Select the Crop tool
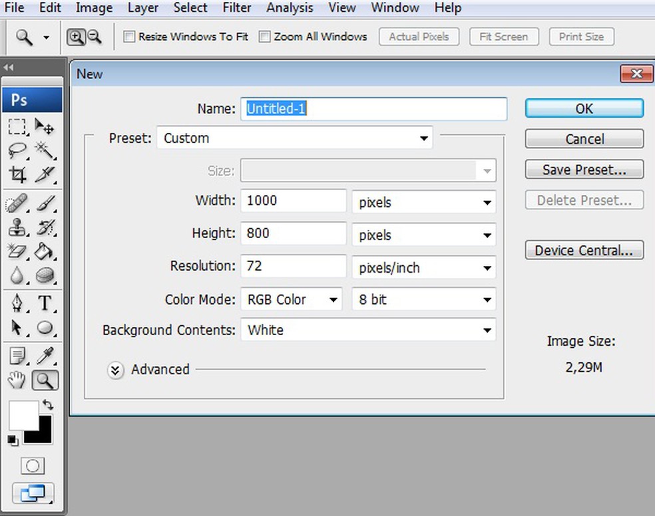Image resolution: width=655 pixels, height=516 pixels. (x=17, y=174)
